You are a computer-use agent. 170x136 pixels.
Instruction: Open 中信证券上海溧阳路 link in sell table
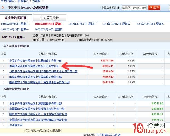coord(35,103)
